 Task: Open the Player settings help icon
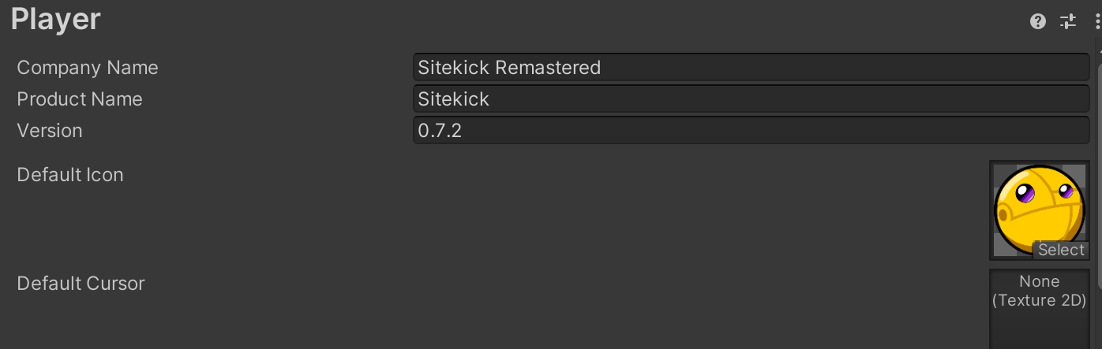(x=1038, y=21)
